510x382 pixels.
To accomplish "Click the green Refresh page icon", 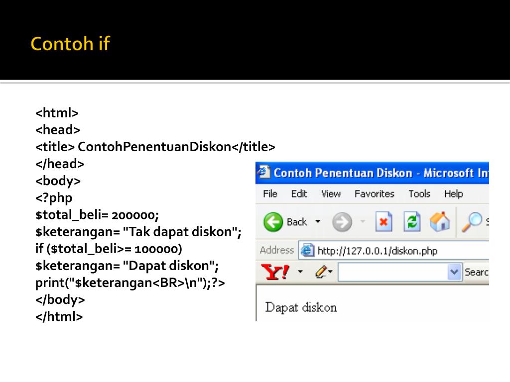I will (412, 222).
